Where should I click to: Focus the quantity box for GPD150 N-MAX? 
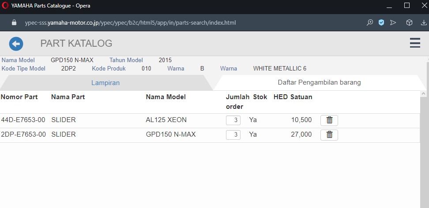coord(233,134)
